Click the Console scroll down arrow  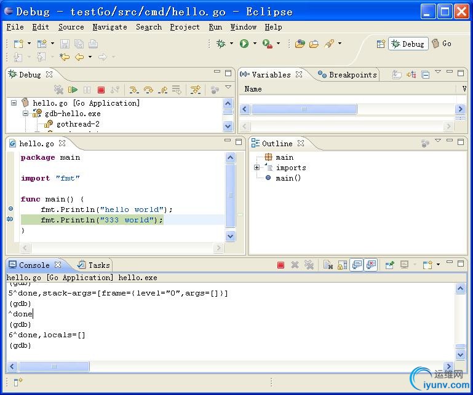point(460,354)
